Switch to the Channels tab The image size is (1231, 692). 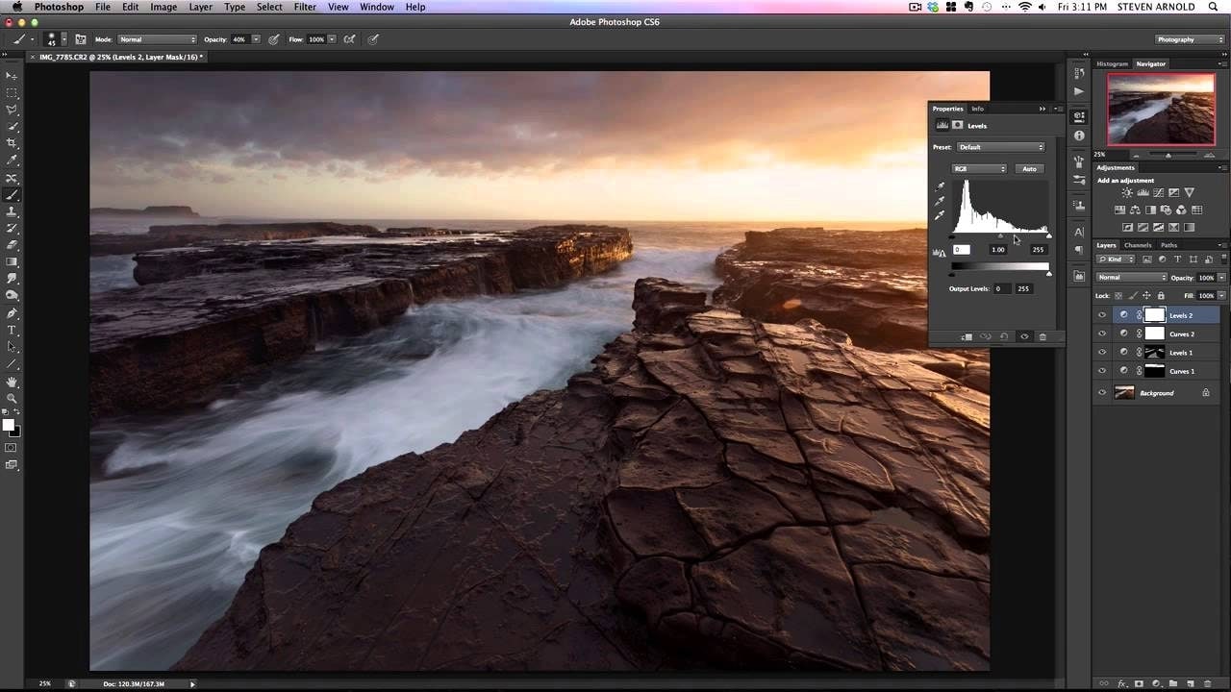pyautogui.click(x=1138, y=245)
